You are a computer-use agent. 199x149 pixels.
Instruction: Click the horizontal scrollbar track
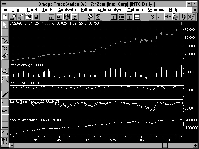tap(99, 146)
